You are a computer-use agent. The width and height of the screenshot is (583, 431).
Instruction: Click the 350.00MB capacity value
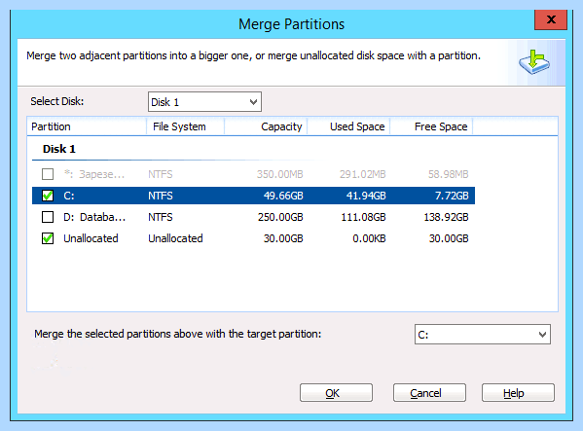click(280, 174)
